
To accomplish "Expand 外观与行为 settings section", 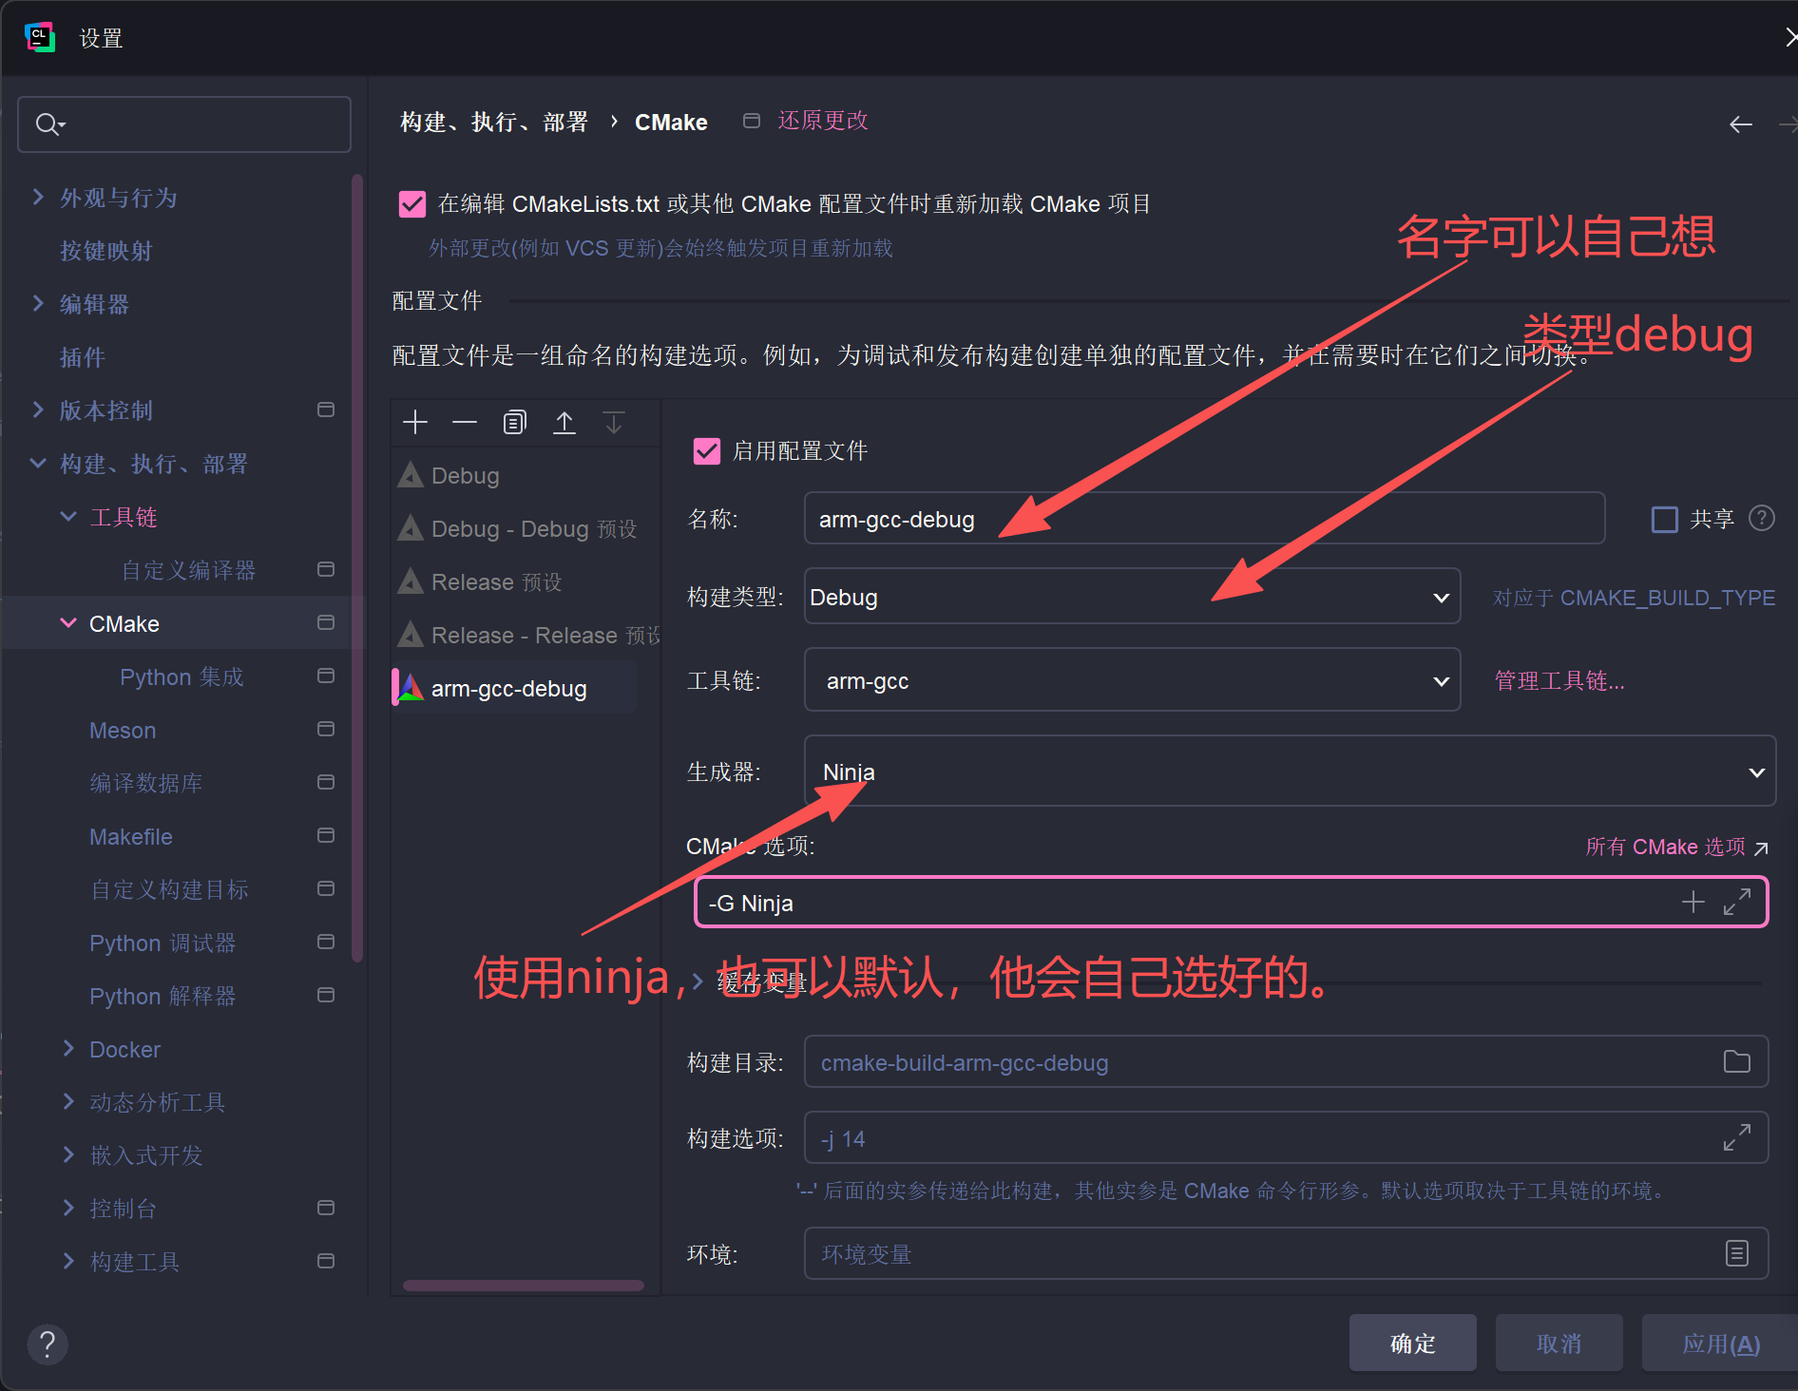I will (38, 197).
